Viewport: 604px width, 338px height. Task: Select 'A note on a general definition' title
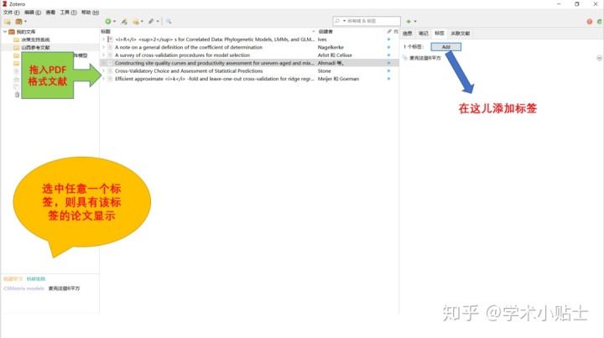click(x=189, y=47)
